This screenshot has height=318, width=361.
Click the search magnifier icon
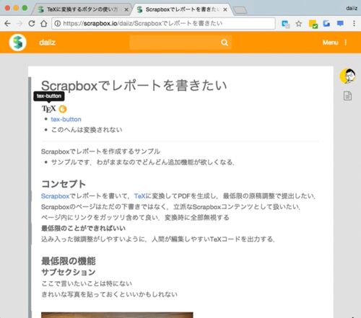pyautogui.click(x=225, y=43)
